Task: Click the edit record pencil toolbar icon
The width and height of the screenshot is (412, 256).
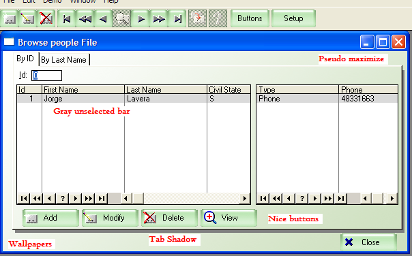Action: [x=27, y=18]
